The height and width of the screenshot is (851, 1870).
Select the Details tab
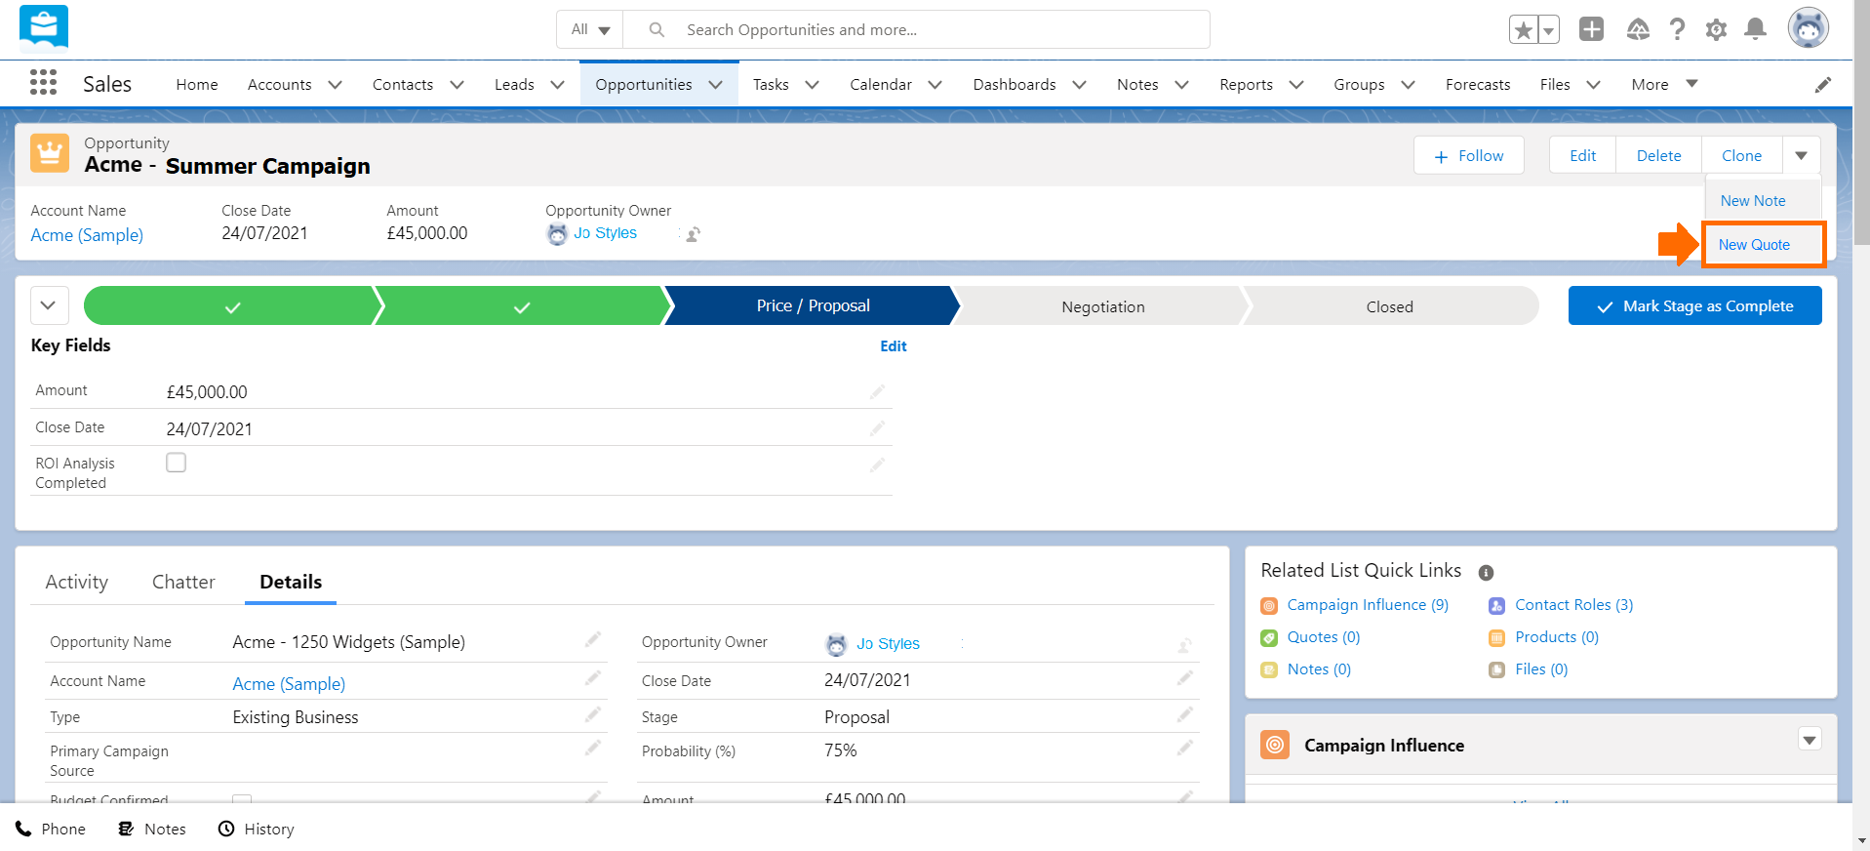tap(291, 582)
